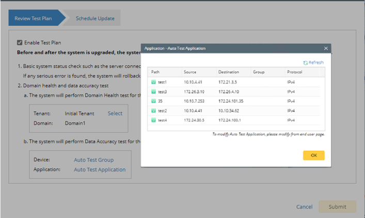Open the Select tenant link
This screenshot has width=365, height=218.
(115, 113)
